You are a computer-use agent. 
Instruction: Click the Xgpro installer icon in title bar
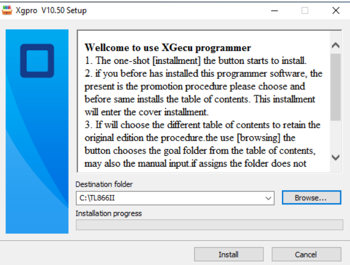[7, 10]
